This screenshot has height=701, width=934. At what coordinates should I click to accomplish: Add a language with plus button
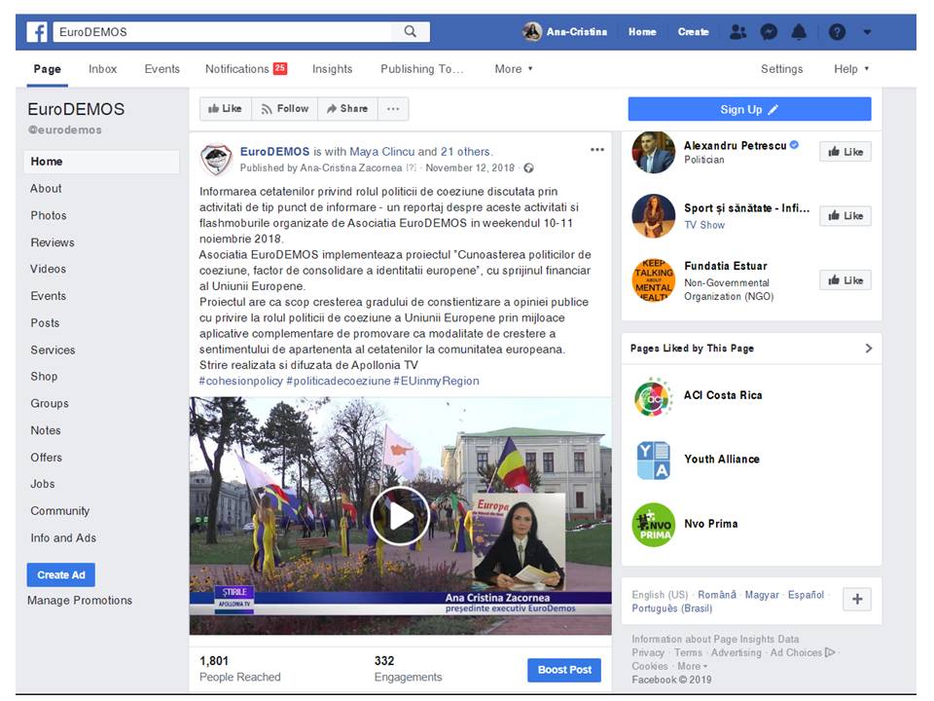coord(857,599)
